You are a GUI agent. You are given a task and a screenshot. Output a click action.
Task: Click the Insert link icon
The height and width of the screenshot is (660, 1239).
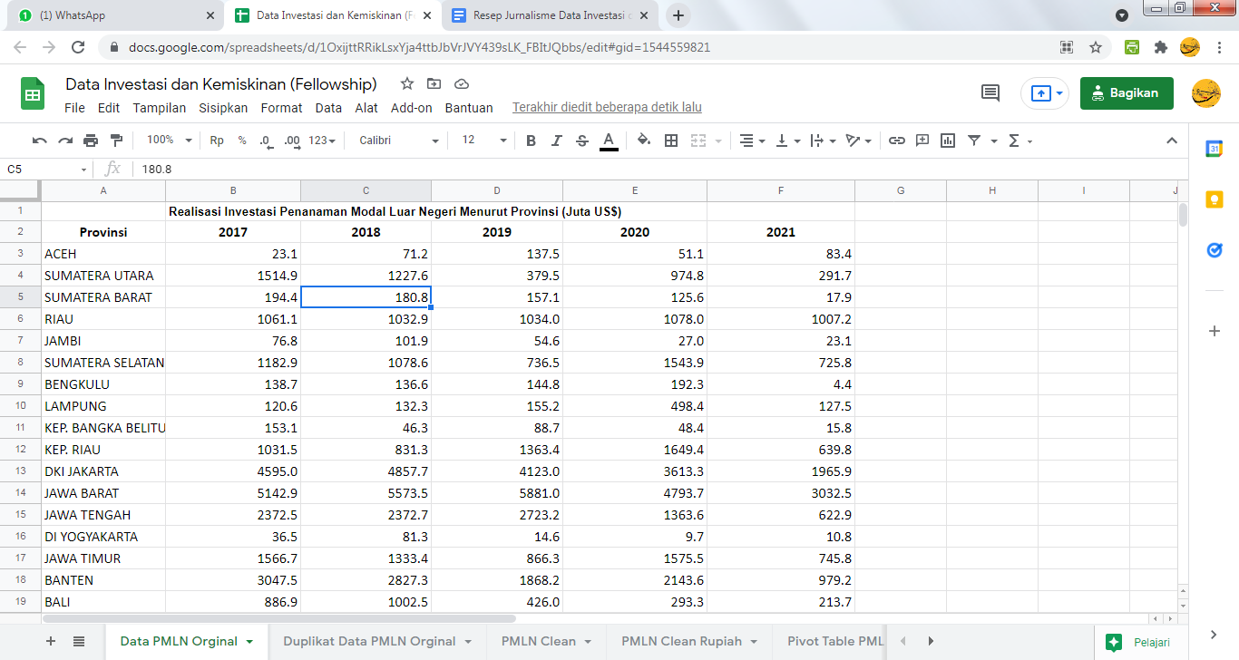pos(896,141)
